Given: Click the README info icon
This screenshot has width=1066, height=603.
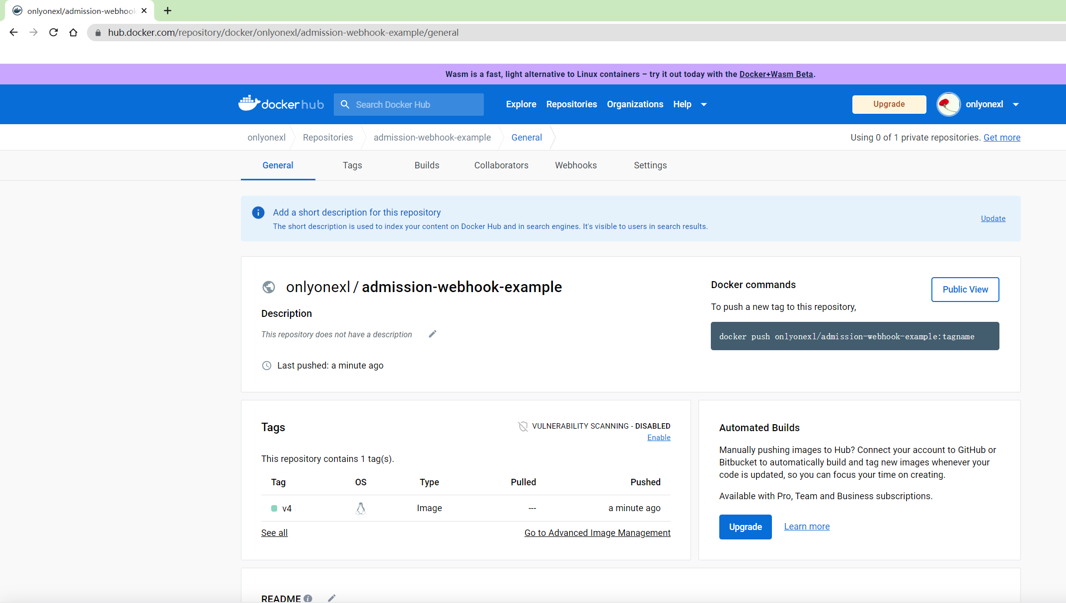Looking at the screenshot, I should (x=308, y=598).
